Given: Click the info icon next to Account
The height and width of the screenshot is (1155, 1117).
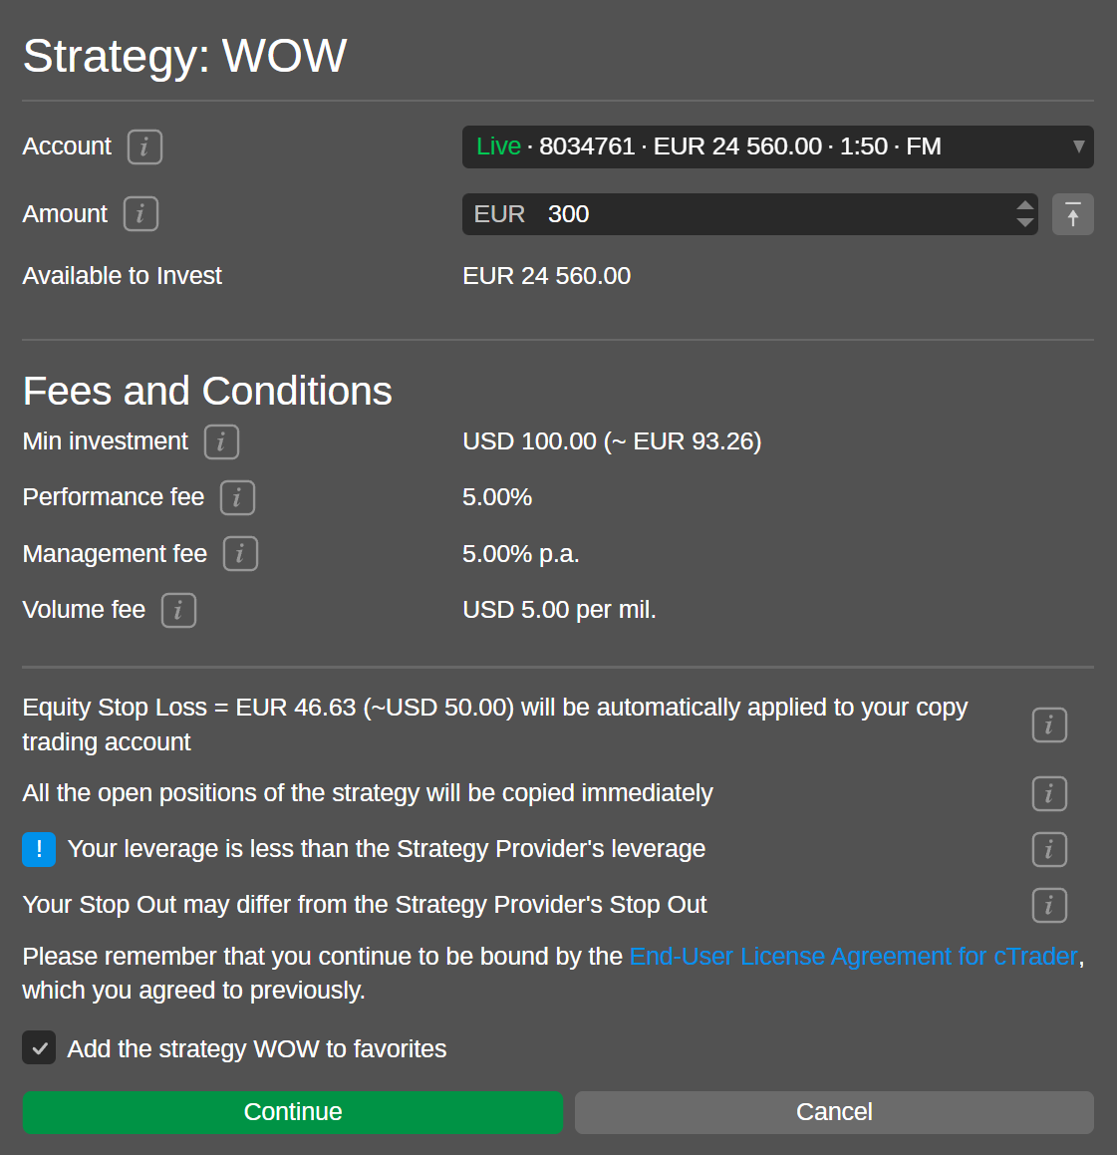Looking at the screenshot, I should 144,147.
